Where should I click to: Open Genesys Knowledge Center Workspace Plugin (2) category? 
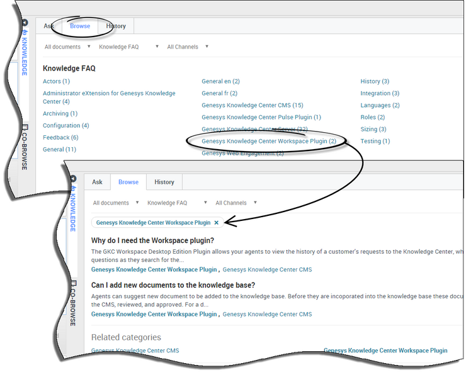click(269, 141)
